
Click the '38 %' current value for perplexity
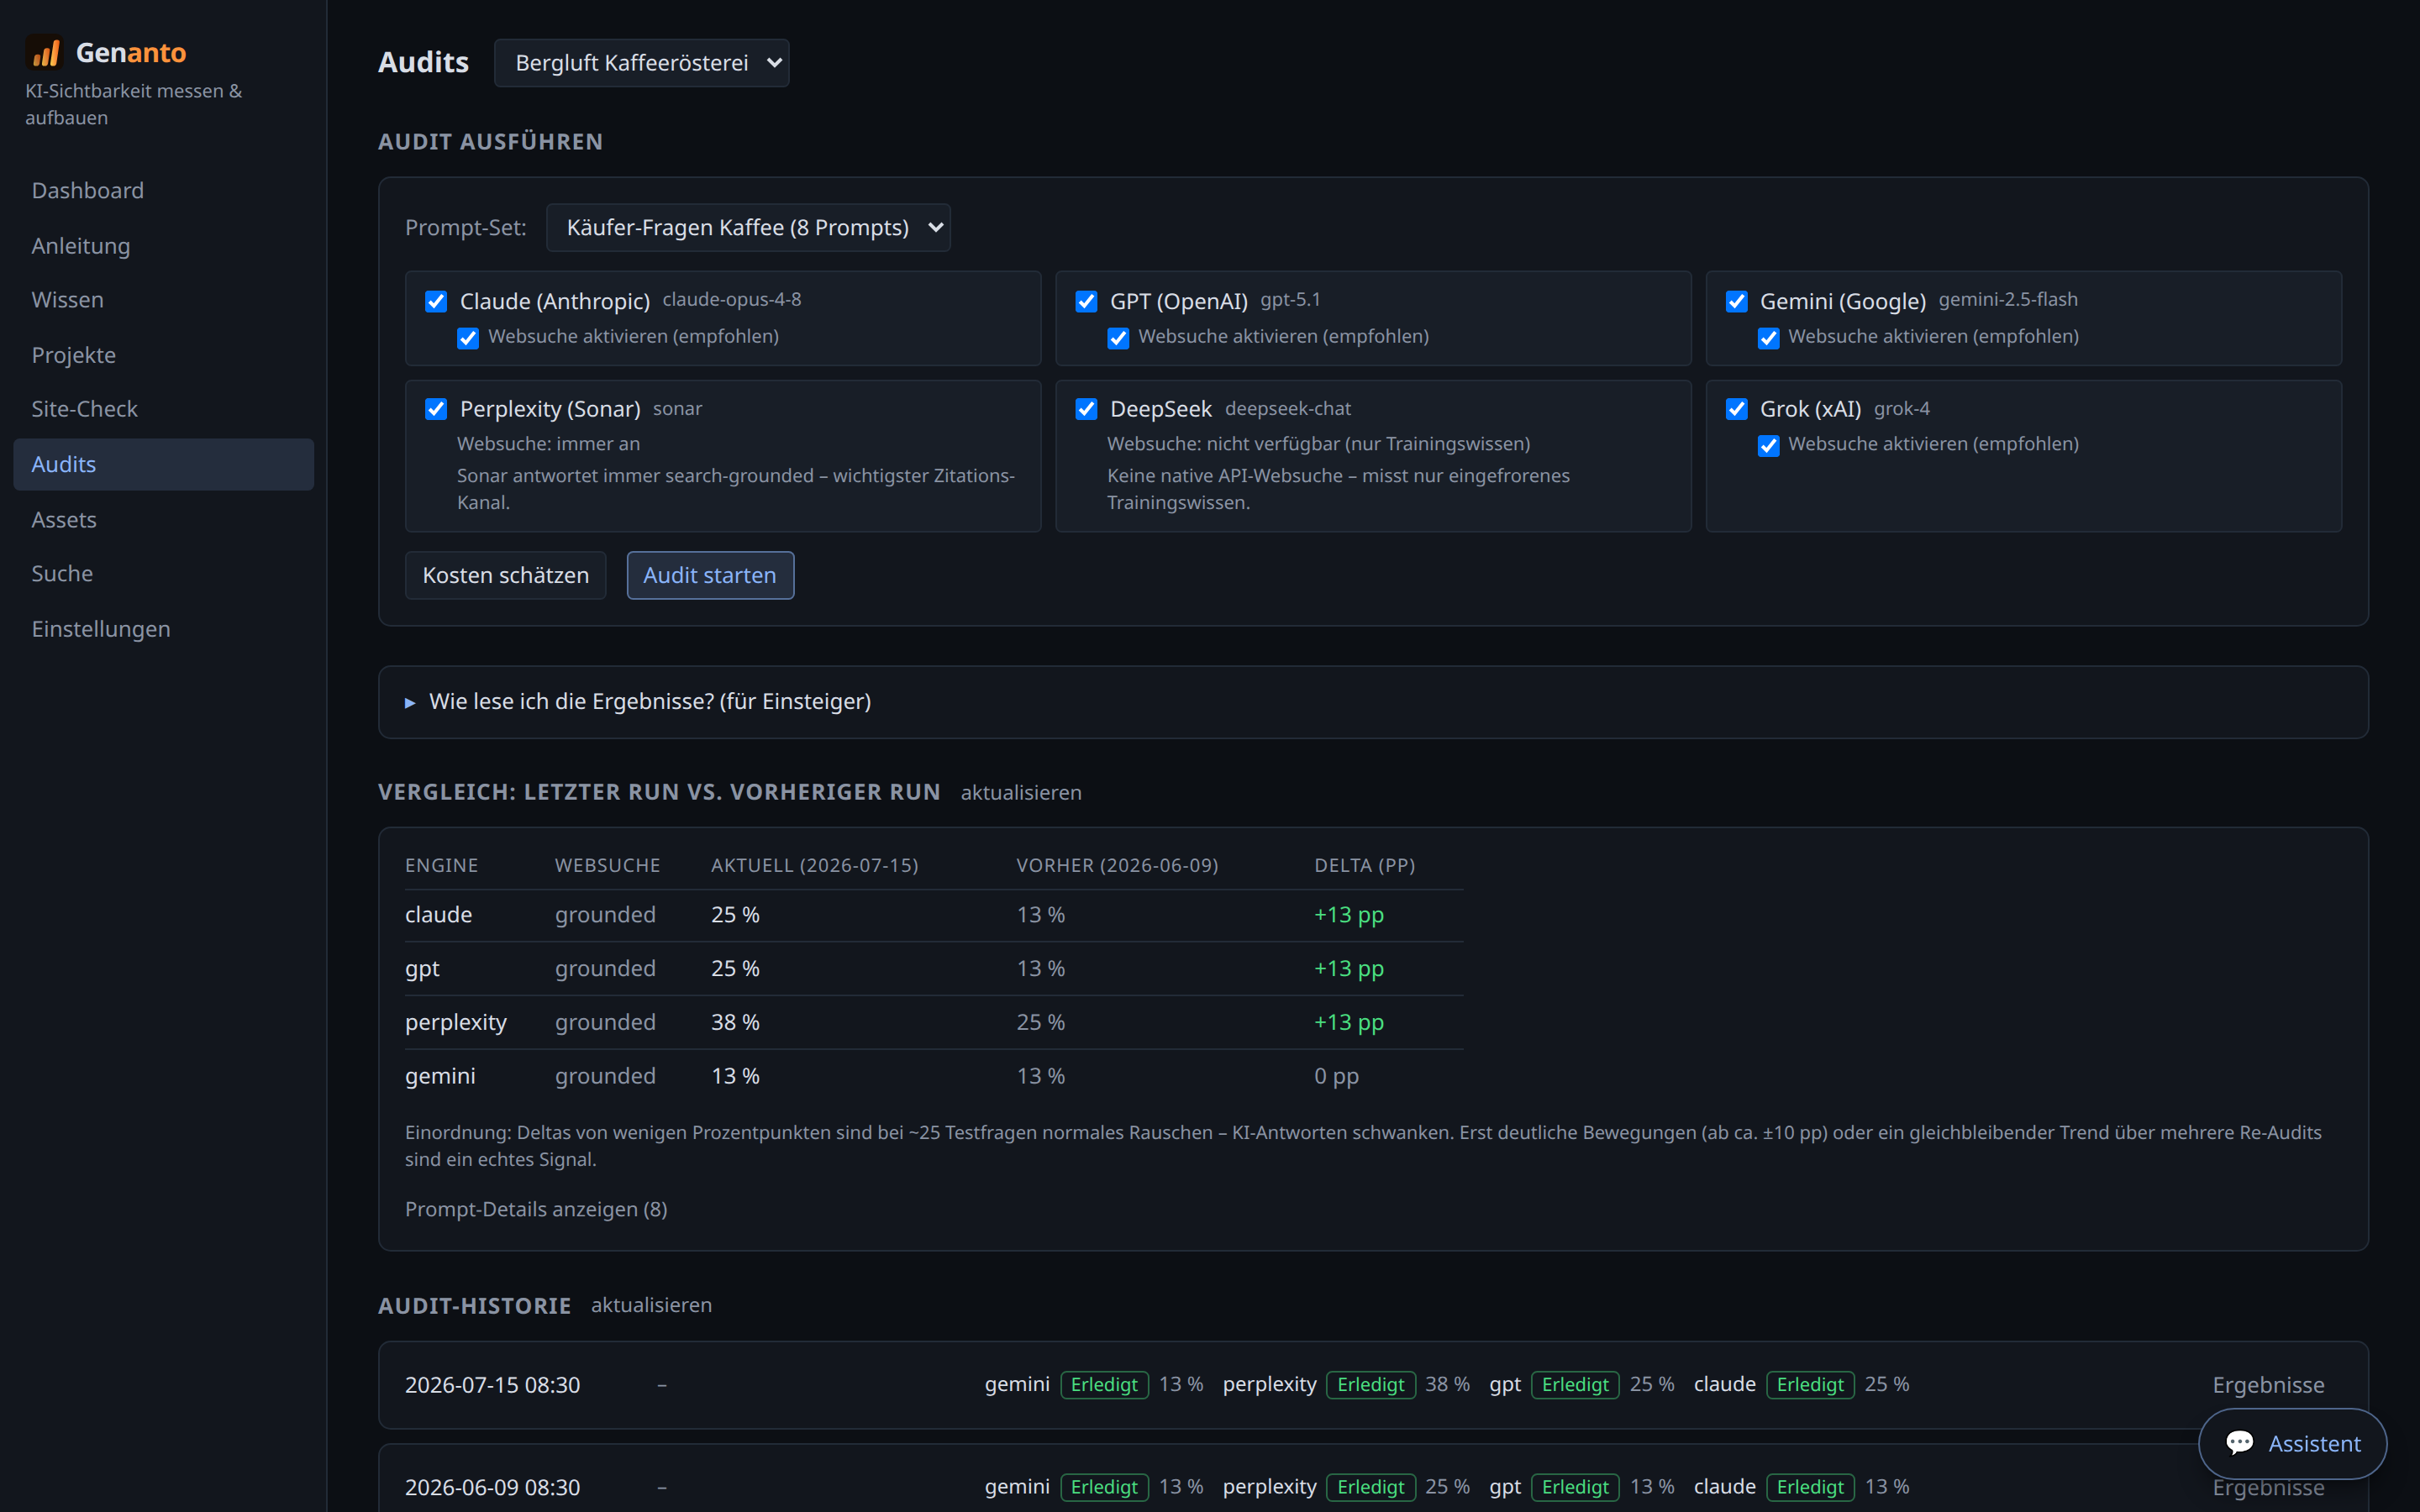click(735, 1022)
